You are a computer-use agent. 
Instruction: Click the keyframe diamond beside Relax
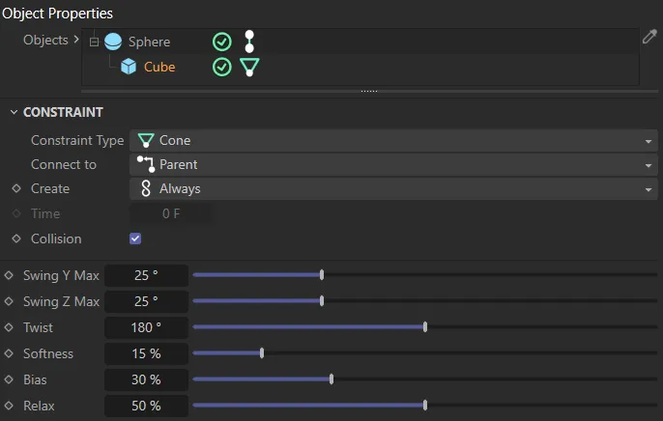10,406
